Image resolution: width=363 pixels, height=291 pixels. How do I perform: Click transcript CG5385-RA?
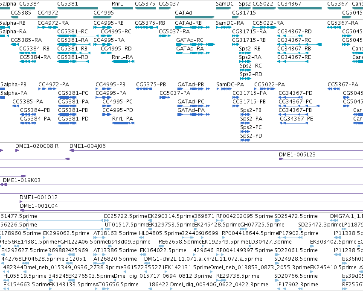click(x=26, y=40)
